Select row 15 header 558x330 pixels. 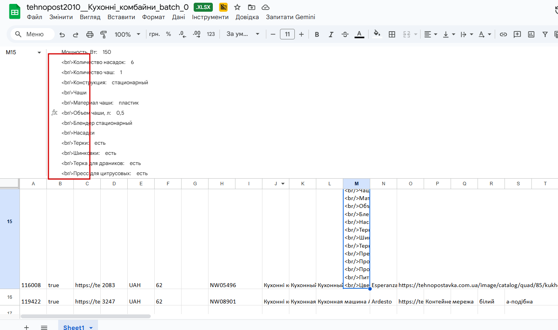[10, 222]
